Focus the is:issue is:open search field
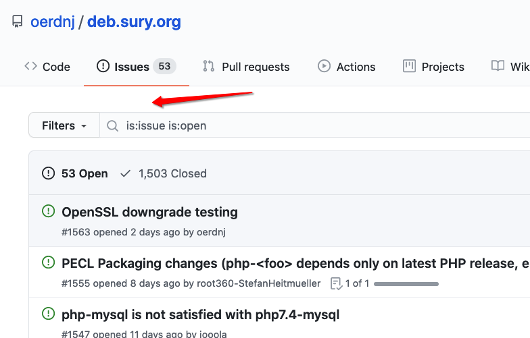Image resolution: width=530 pixels, height=338 pixels. coord(314,125)
